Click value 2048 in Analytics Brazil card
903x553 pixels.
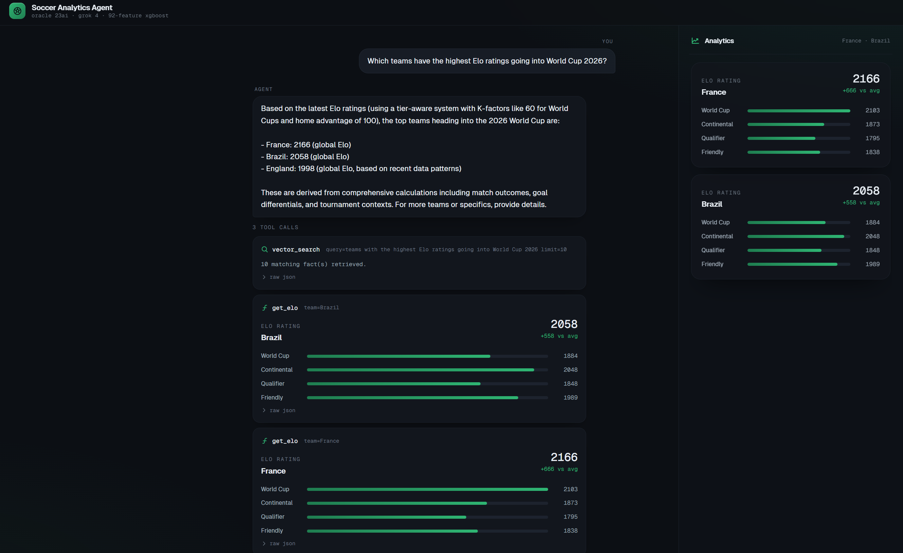click(872, 236)
